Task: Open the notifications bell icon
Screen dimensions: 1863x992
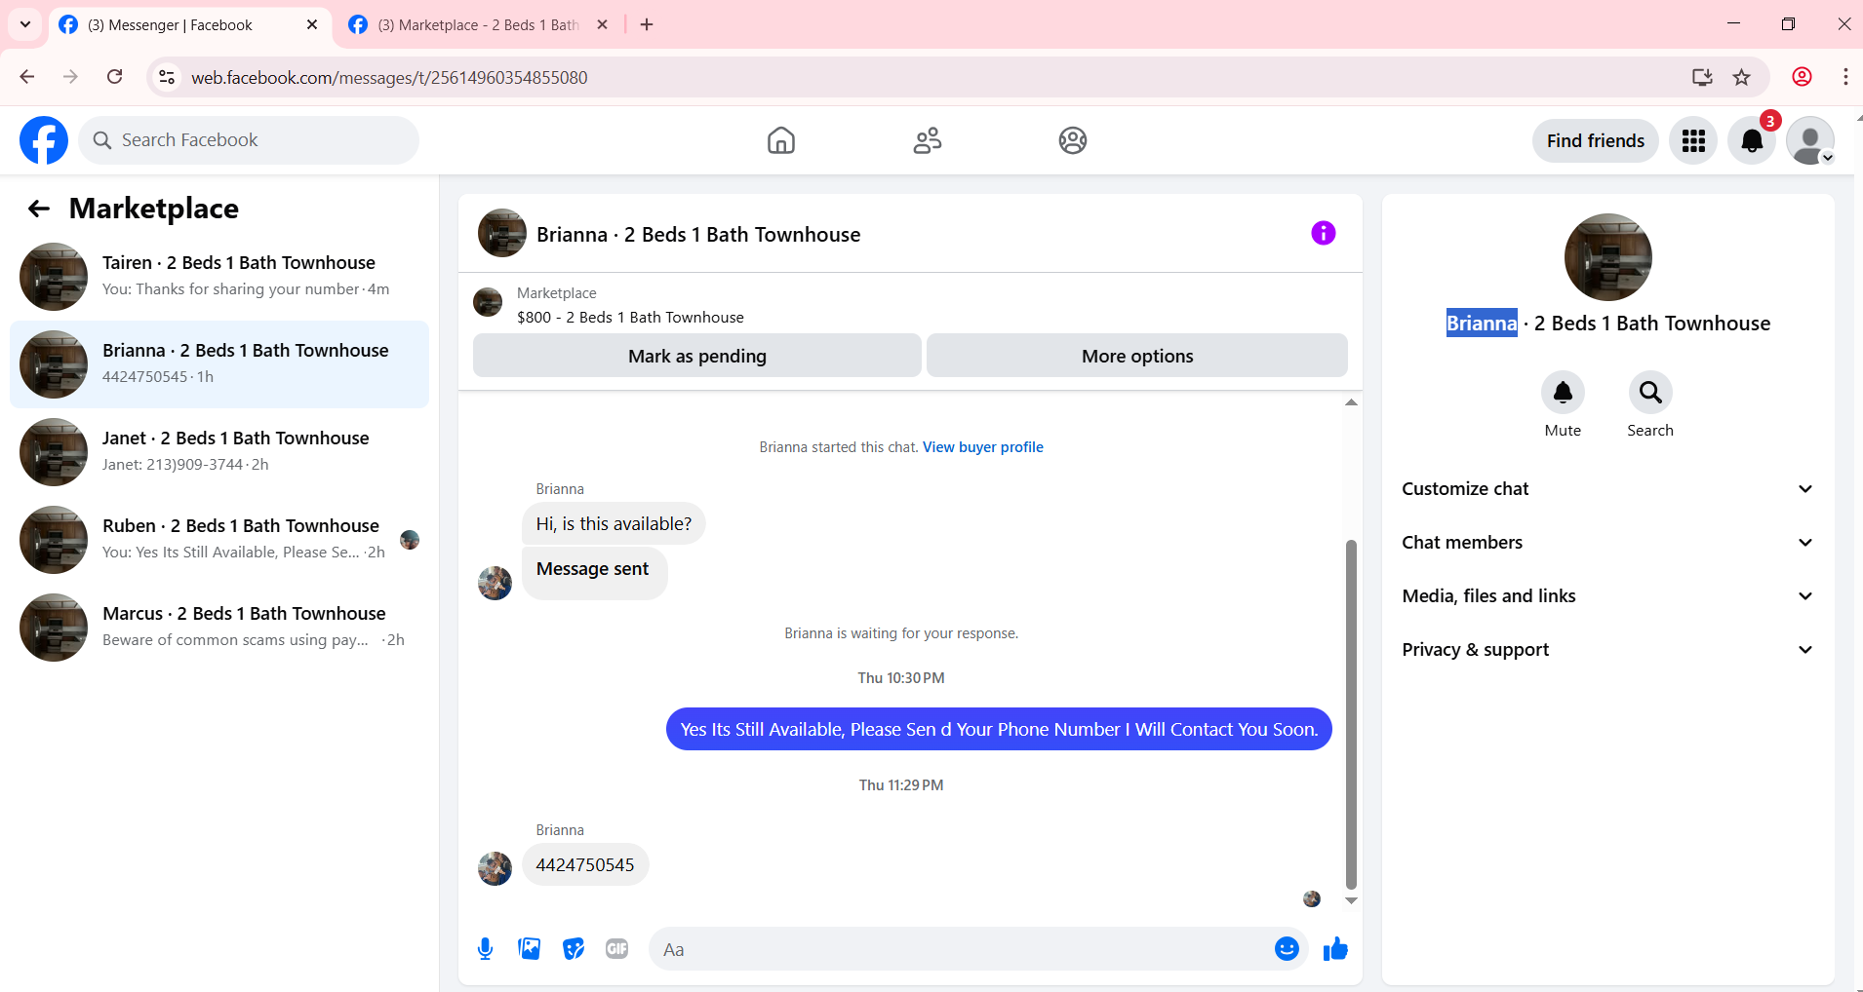Action: click(x=1752, y=140)
